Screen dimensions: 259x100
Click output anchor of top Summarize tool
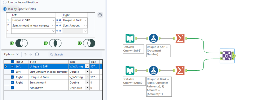click(x=186, y=38)
